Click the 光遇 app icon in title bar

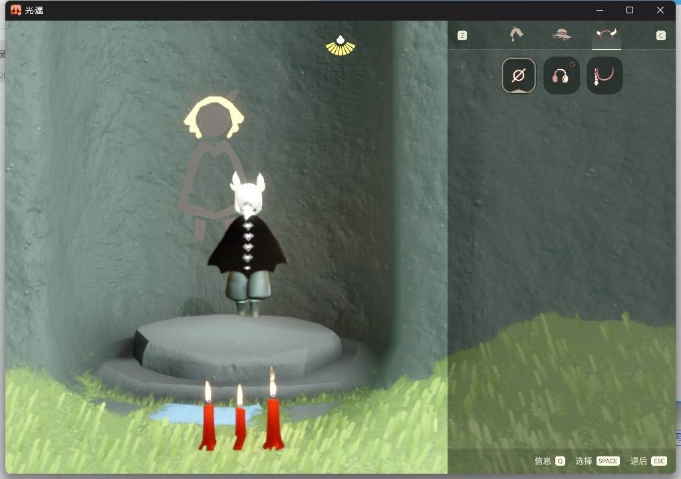[x=16, y=10]
